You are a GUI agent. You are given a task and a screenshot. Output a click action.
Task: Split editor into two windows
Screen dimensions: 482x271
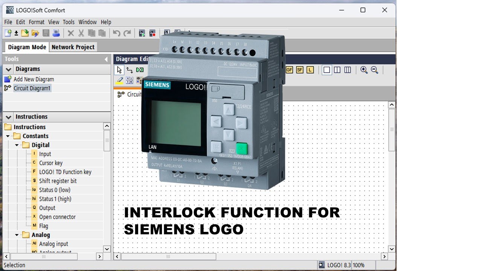click(337, 70)
